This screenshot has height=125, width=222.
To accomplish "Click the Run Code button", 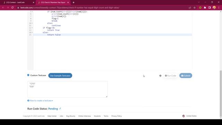I will point(170,76).
